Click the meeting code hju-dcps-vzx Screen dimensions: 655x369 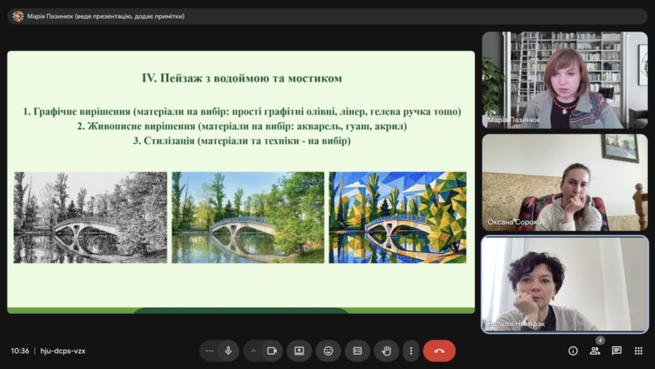62,350
